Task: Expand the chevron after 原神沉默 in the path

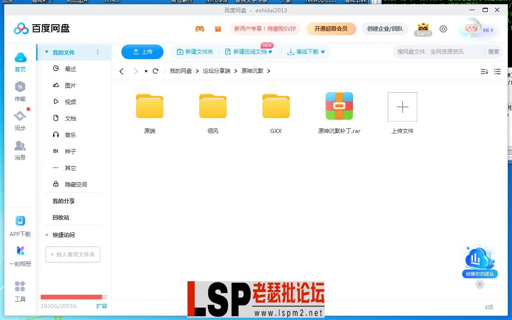Action: tap(269, 71)
